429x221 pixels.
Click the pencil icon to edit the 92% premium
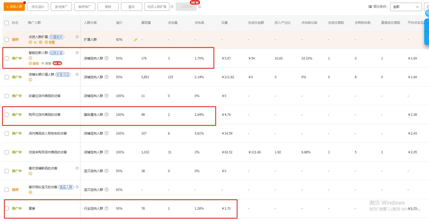pos(136,40)
